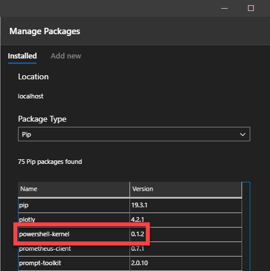The width and height of the screenshot is (270, 271).
Task: Maximize the Manage Packages window
Action: coord(251,8)
